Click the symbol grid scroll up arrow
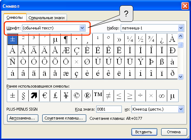The width and height of the screenshot is (191, 140). 180,36
